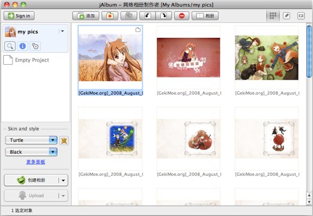
Task: Select the starry night framed thumbnail
Action: pyautogui.click(x=110, y=139)
